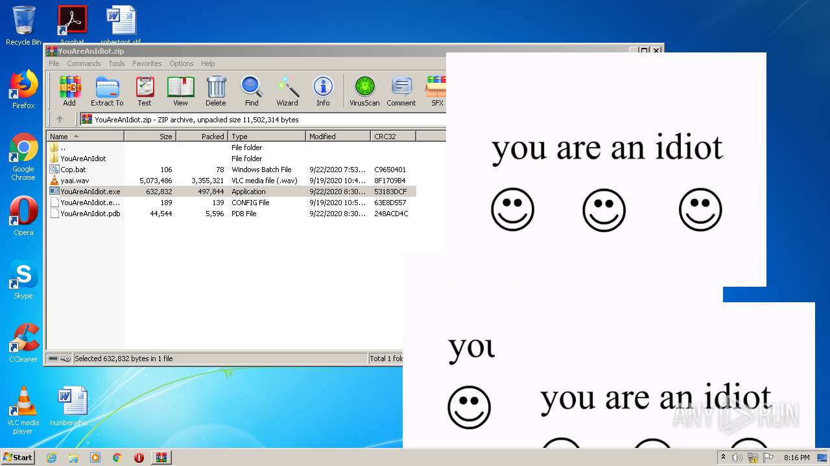Image resolution: width=830 pixels, height=466 pixels.
Task: Click the media player taskbar icon
Action: [x=95, y=458]
